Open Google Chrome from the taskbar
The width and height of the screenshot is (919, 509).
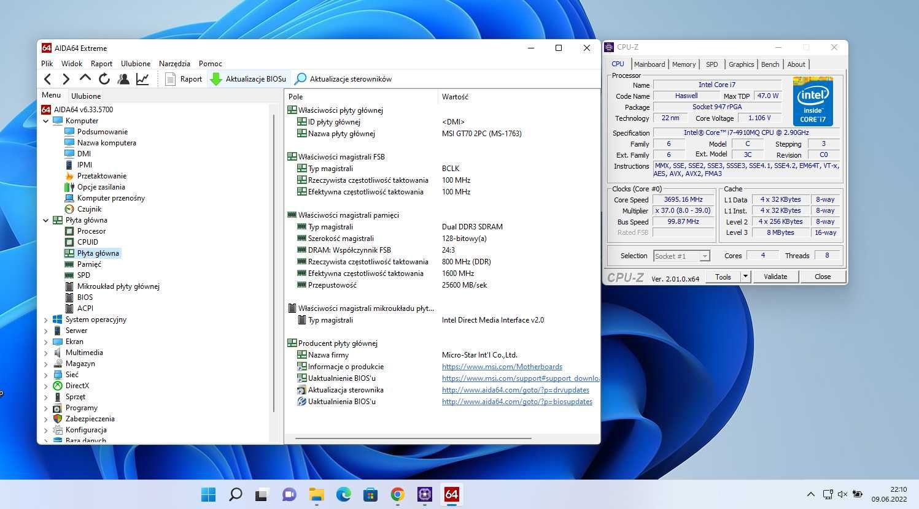(x=397, y=494)
